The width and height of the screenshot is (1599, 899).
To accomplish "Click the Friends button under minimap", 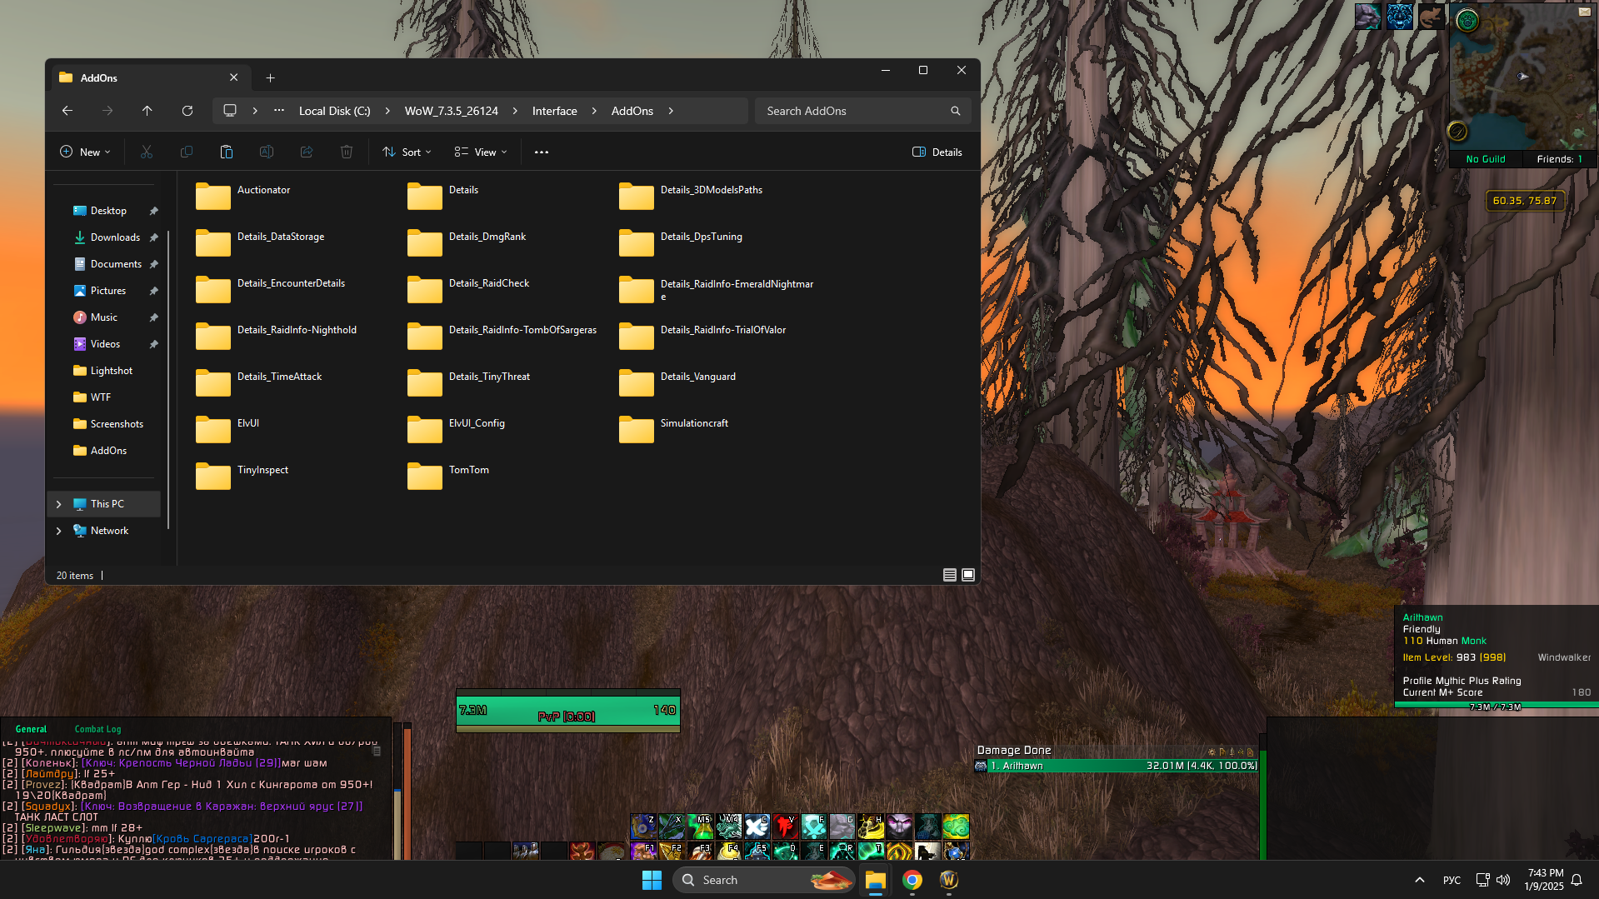I will (1560, 159).
